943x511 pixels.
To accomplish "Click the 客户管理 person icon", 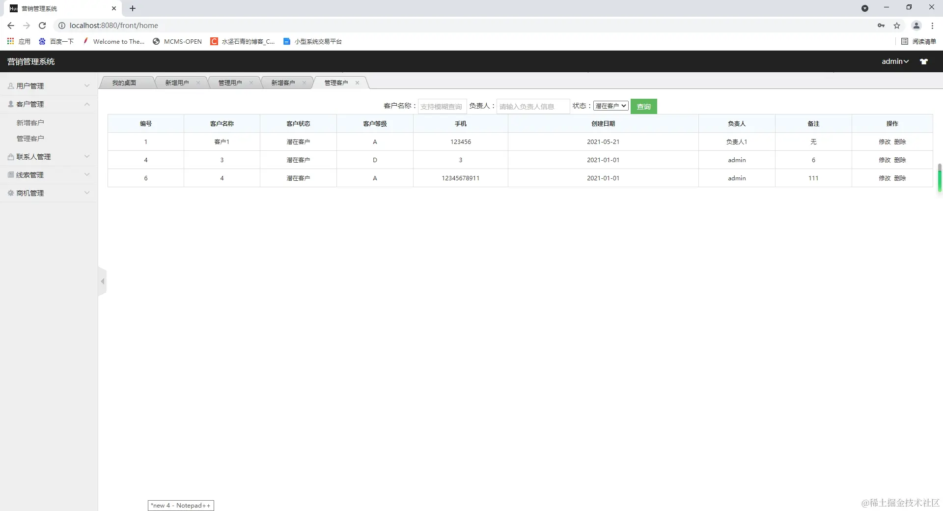I will click(x=11, y=104).
